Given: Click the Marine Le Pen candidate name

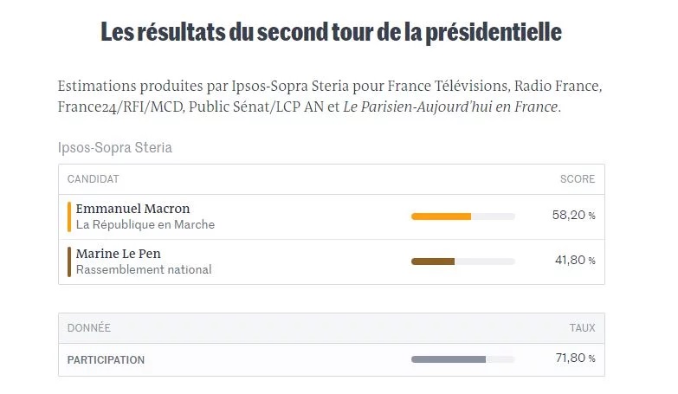Looking at the screenshot, I should [x=118, y=254].
